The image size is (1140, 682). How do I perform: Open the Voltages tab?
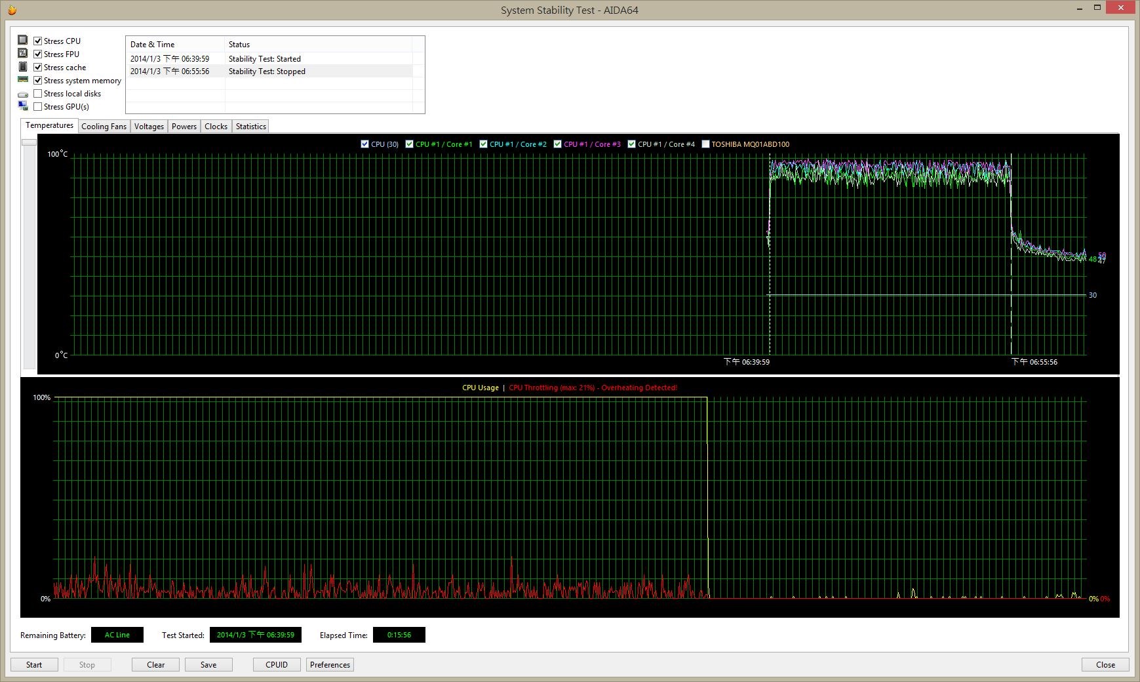point(149,126)
